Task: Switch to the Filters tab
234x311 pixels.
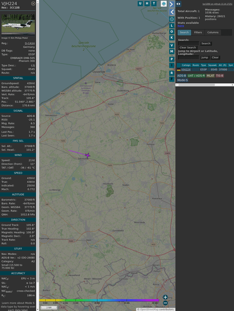Action: click(198, 33)
